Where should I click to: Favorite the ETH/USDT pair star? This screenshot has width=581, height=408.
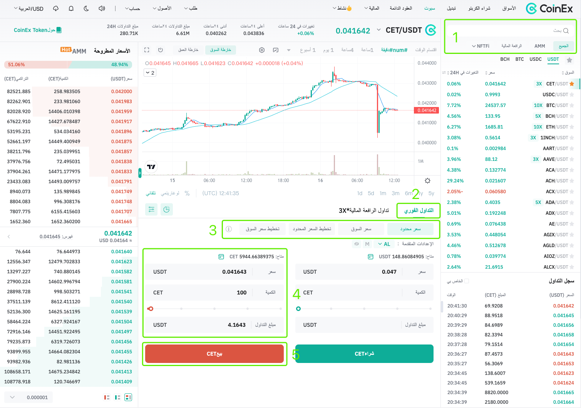572,127
